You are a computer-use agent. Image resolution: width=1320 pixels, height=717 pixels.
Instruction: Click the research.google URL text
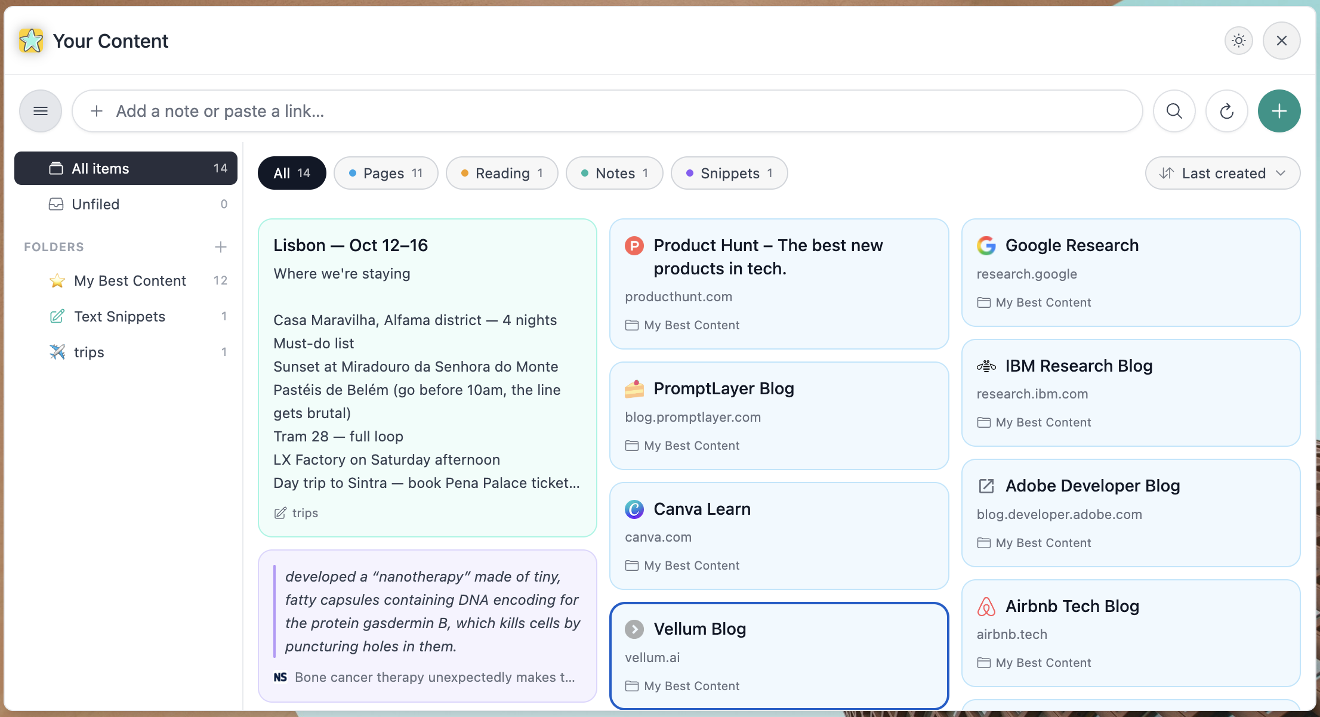1027,274
